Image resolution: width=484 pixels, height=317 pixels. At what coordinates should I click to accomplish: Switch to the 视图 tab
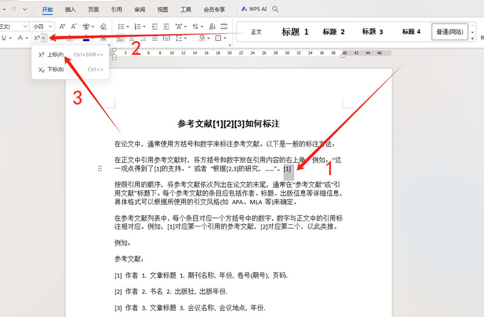point(163,10)
